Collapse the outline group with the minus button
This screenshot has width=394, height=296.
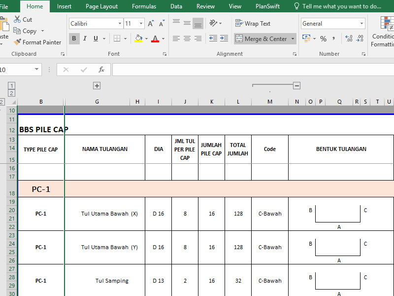[296, 85]
